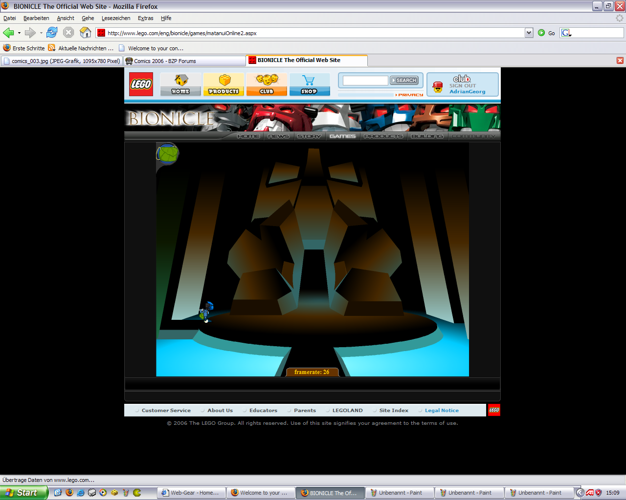Image resolution: width=626 pixels, height=500 pixels.
Task: Select the BIONICLE The Official Web Site tab
Action: (307, 60)
